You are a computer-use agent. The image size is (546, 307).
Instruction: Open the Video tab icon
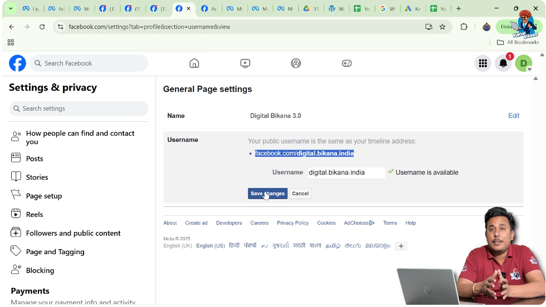[245, 63]
